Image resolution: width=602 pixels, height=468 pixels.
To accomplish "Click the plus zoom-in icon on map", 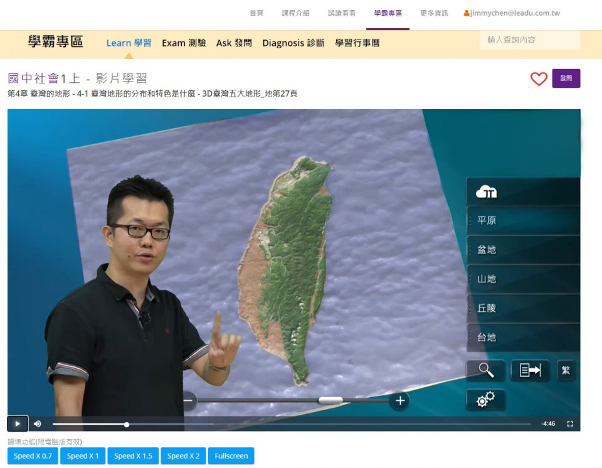I will coord(399,400).
